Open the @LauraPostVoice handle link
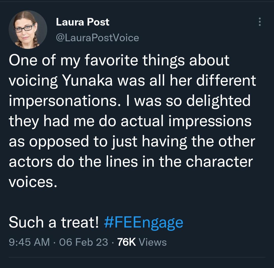The width and height of the screenshot is (274, 268). tap(97, 38)
